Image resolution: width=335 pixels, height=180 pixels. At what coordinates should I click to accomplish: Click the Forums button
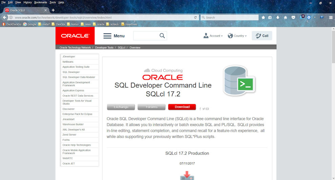(151, 107)
